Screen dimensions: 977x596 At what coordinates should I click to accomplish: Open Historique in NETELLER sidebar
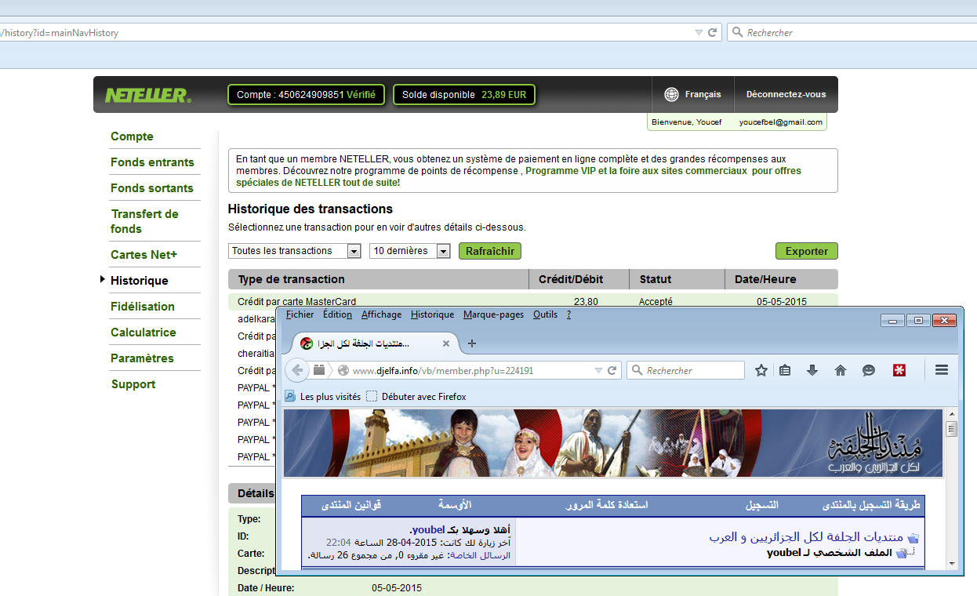[x=140, y=281]
